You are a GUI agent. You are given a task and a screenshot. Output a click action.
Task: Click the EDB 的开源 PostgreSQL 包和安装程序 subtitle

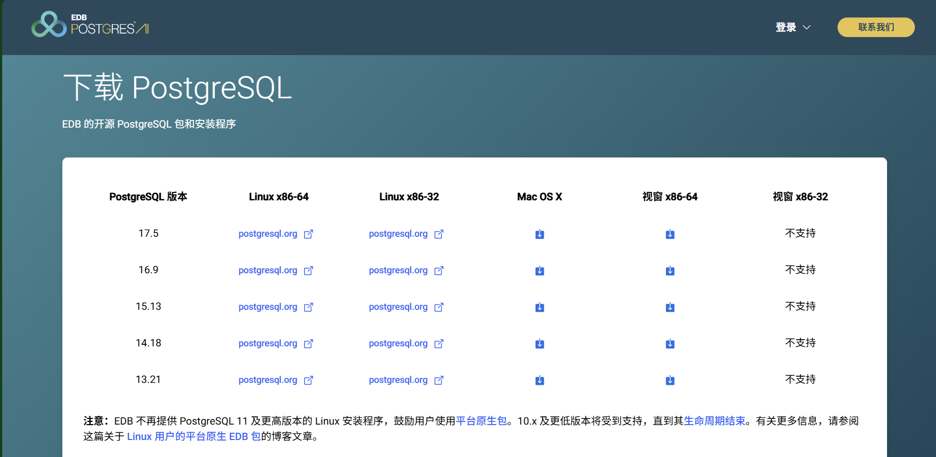coord(149,124)
